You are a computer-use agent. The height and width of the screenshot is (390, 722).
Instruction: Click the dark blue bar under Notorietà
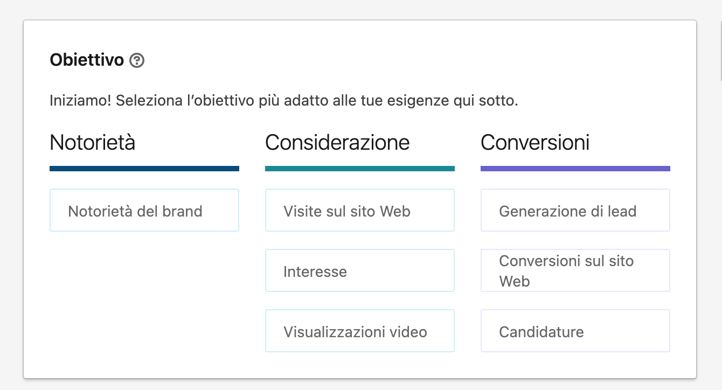[x=144, y=168]
